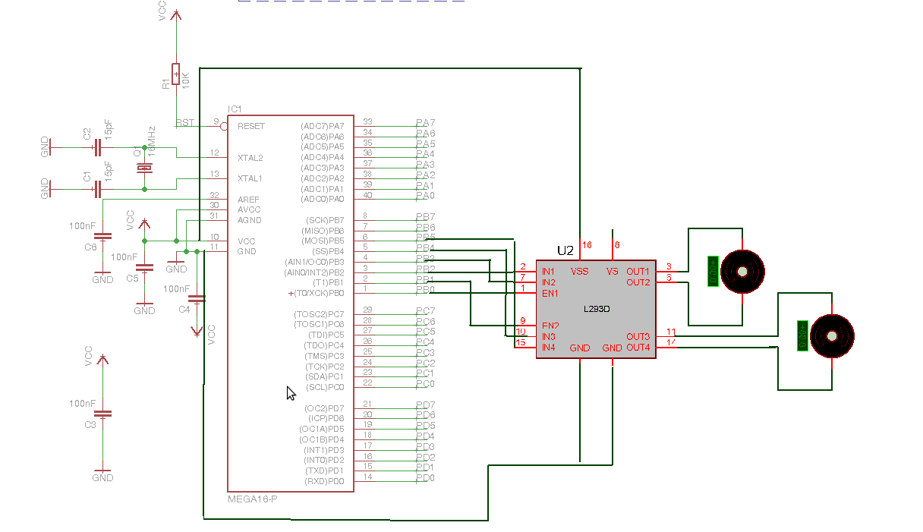Select the C6 100nF capacitor

[103, 237]
